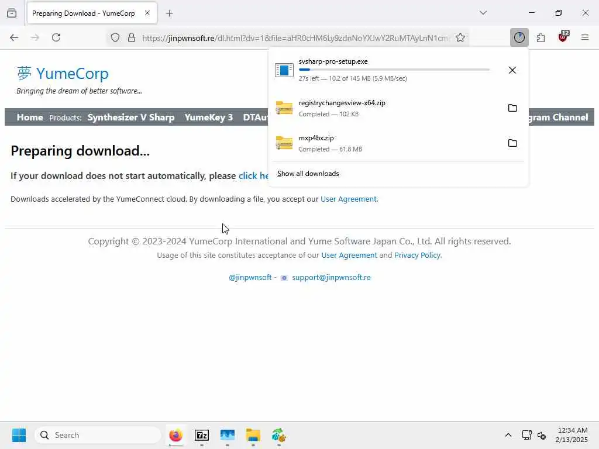The height and width of the screenshot is (449, 599).
Task: Open the YumeKey 3 product page
Action: (x=209, y=117)
